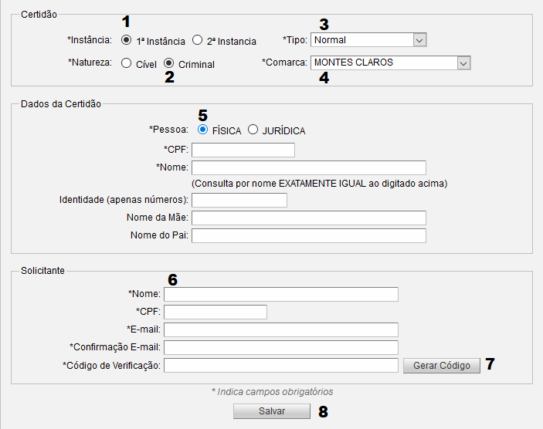This screenshot has width=543, height=429.
Task: Click the Identidade numbers input field
Action: 239,201
